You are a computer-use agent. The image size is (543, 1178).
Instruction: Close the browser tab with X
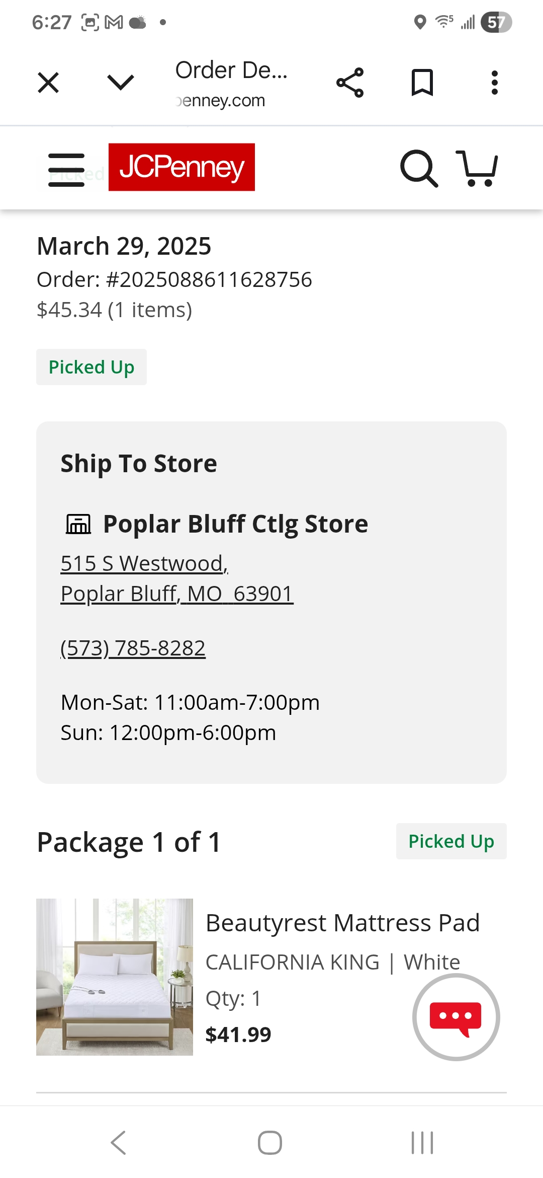(x=48, y=83)
